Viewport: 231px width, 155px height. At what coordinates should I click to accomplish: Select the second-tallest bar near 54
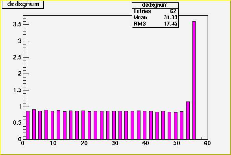[x=188, y=120]
